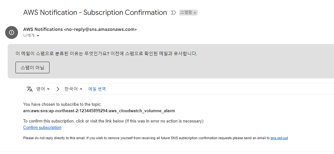
Task: Open the Confirm subscription link
Action: [x=42, y=128]
